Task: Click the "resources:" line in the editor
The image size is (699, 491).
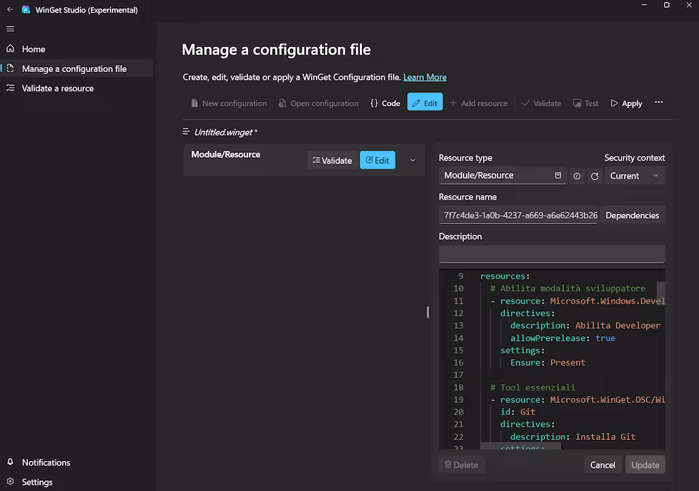Action: point(505,277)
